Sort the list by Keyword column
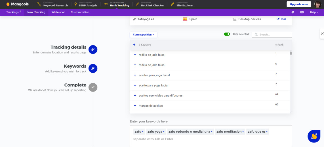The height and width of the screenshot is (147, 324). 145,45
